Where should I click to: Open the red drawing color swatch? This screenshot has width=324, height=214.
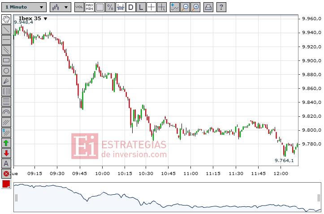point(6,184)
